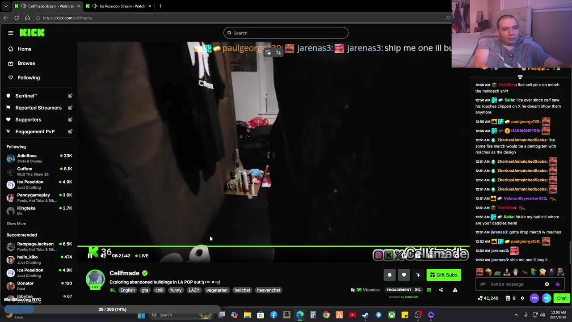Click the translate overlay icon on video
The image size is (572, 322).
[278, 53]
